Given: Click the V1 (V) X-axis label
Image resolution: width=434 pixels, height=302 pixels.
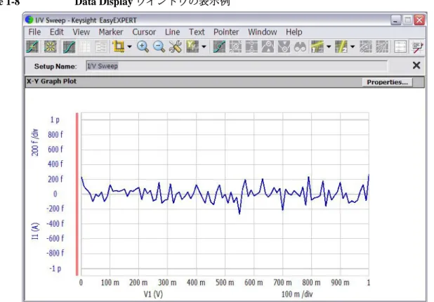Looking at the screenshot, I should click(x=153, y=294).
